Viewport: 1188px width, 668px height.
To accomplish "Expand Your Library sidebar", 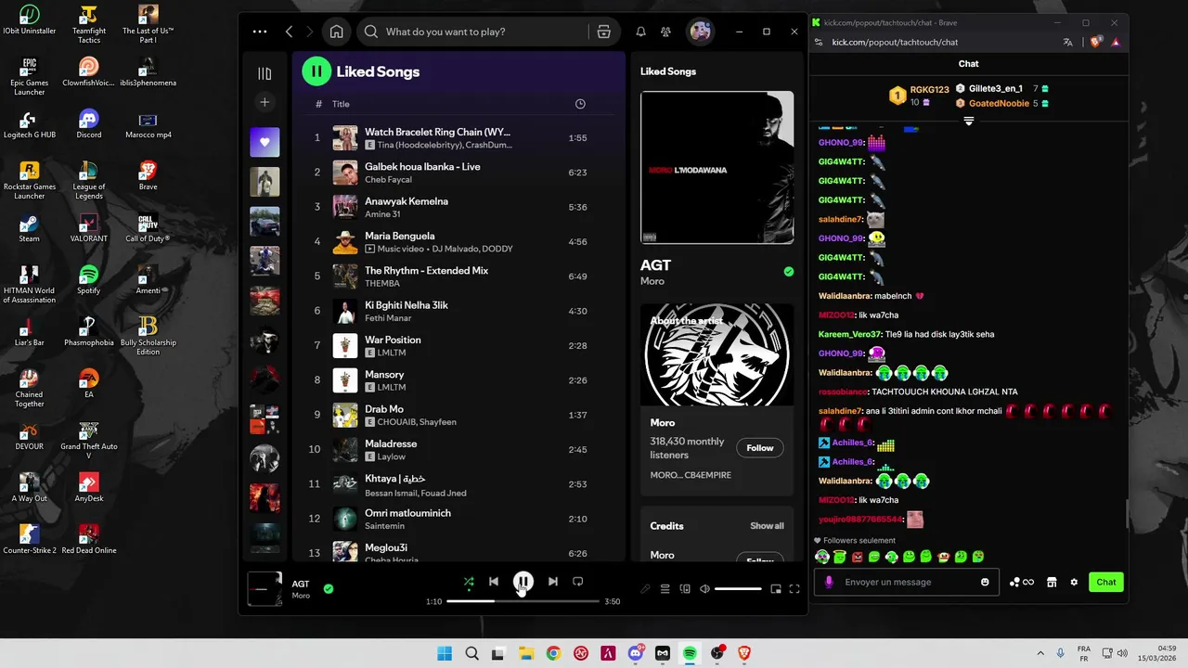I will (x=265, y=73).
